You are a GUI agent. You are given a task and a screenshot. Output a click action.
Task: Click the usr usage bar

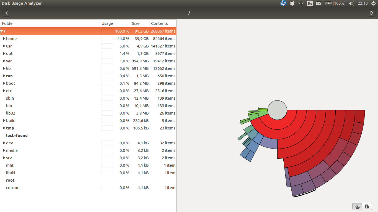click(x=107, y=46)
